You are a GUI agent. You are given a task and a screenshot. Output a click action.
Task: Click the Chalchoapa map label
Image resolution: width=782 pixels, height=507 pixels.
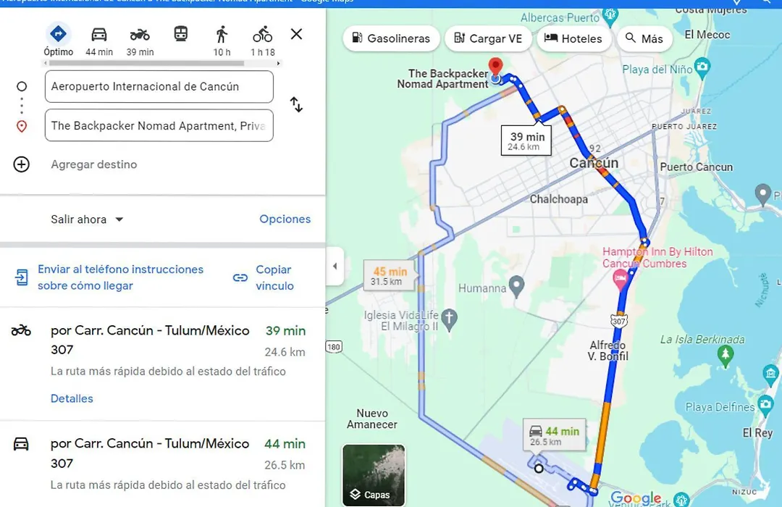pos(558,199)
